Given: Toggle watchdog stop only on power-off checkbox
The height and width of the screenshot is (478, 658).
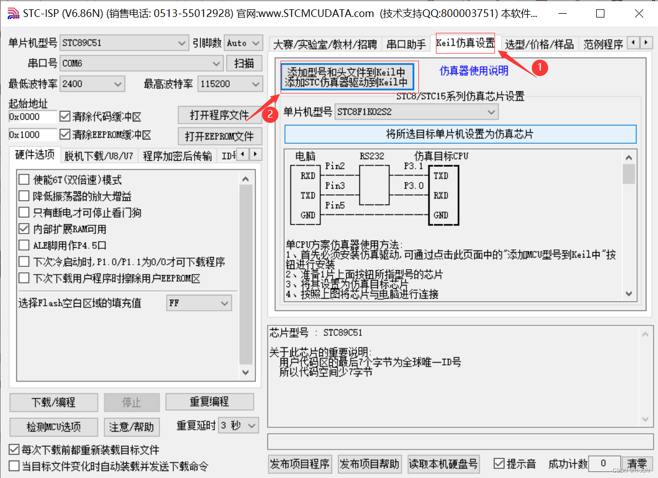Looking at the screenshot, I should (x=24, y=212).
